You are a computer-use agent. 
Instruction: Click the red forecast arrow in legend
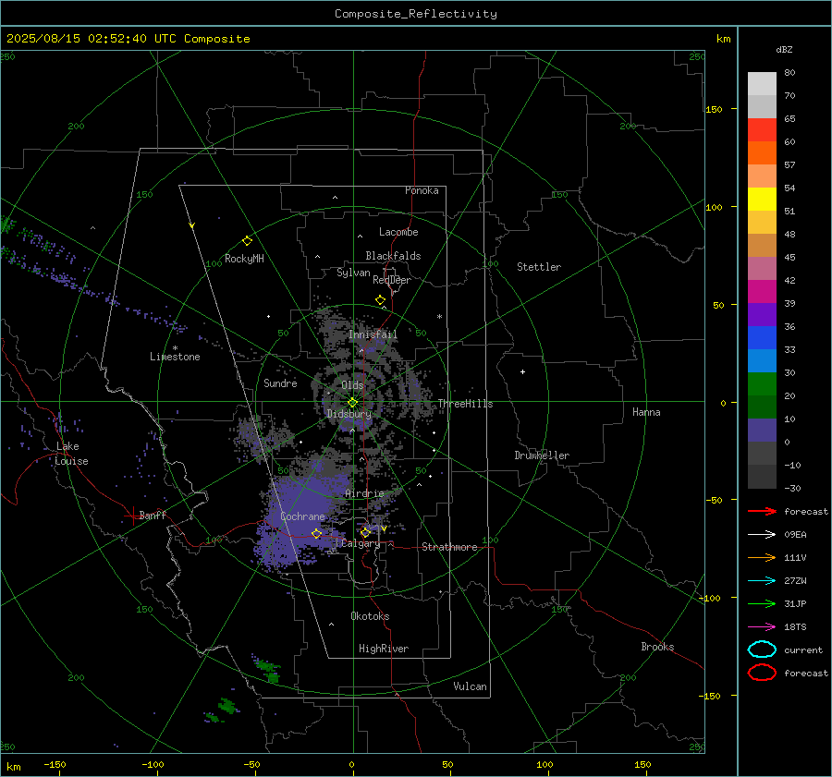coord(762,511)
